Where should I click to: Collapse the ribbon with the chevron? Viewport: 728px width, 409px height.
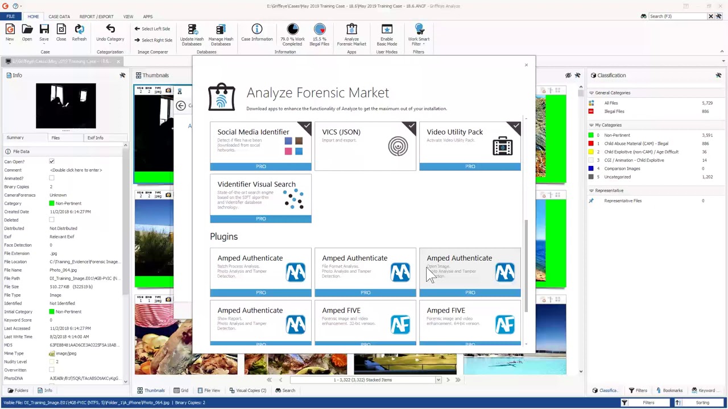[722, 52]
